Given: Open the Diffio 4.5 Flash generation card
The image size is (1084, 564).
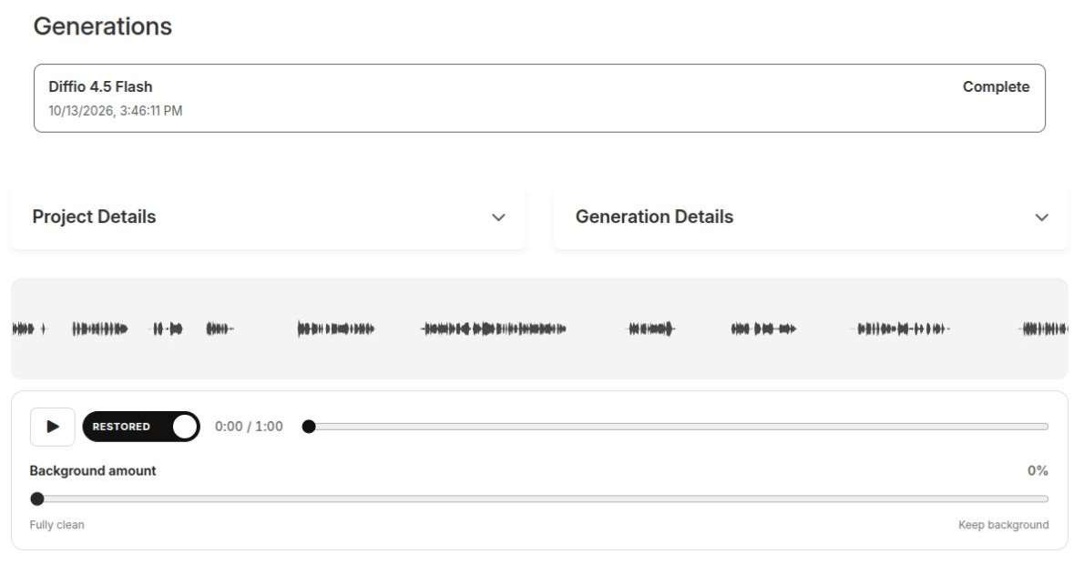Looking at the screenshot, I should tap(539, 98).
